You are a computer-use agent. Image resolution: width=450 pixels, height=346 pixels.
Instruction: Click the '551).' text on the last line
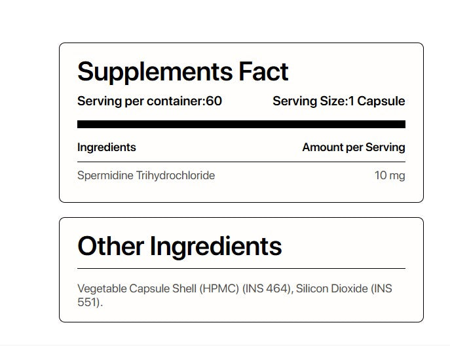pyautogui.click(x=90, y=302)
